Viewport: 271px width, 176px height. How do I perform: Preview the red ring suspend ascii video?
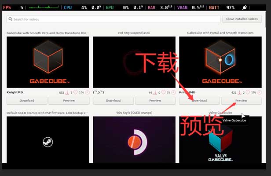tap(155, 101)
